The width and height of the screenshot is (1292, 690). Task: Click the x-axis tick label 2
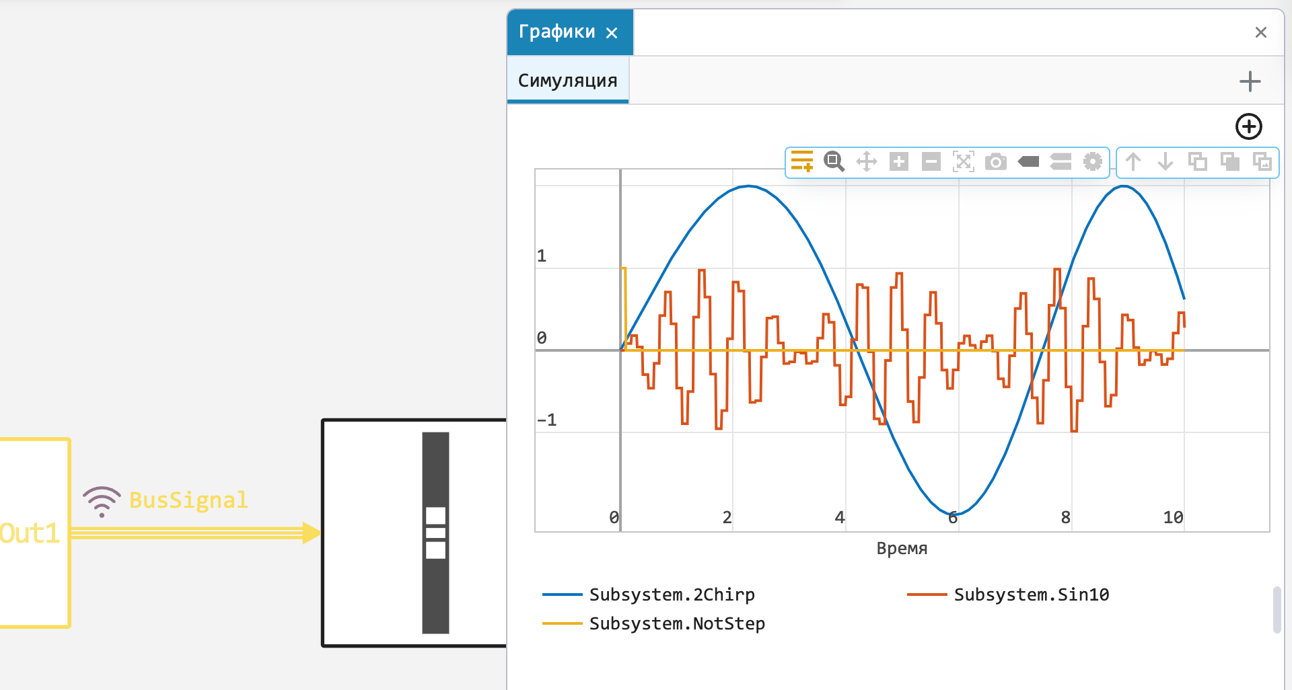tap(727, 517)
